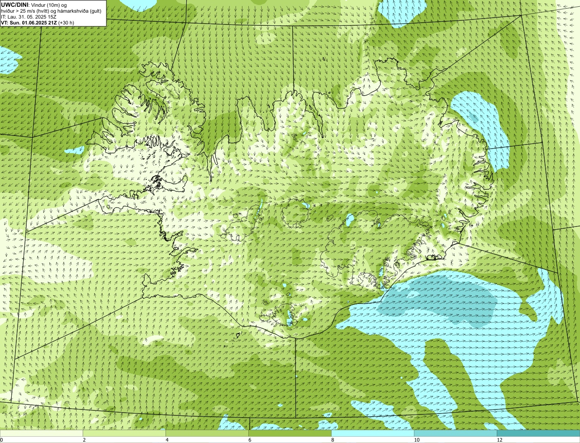Pick the teal legend swatch above 12 m/s
Image resolution: width=580 pixels, height=443 pixels.
tap(539, 433)
